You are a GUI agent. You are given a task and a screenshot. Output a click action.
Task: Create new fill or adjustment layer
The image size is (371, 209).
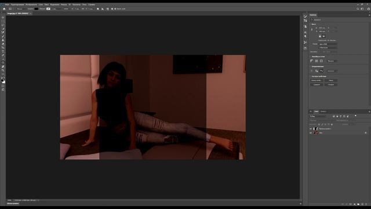[x=354, y=204]
